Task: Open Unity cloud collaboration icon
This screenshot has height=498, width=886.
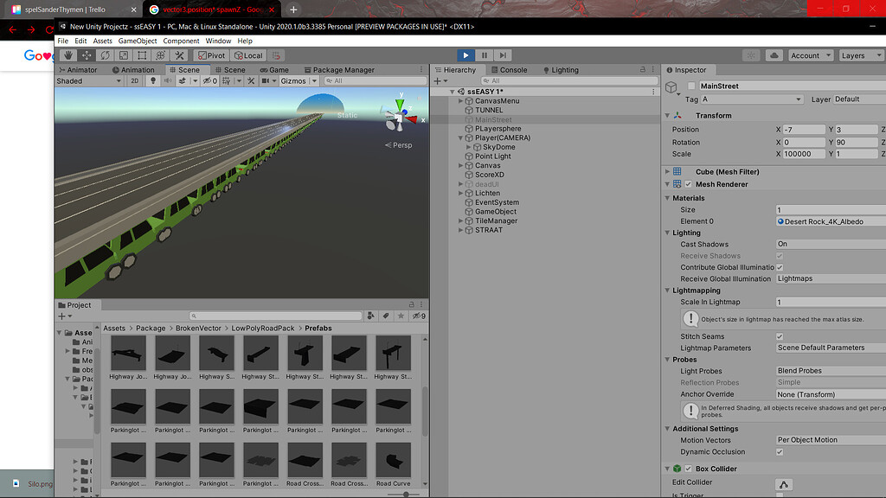Action: (775, 54)
